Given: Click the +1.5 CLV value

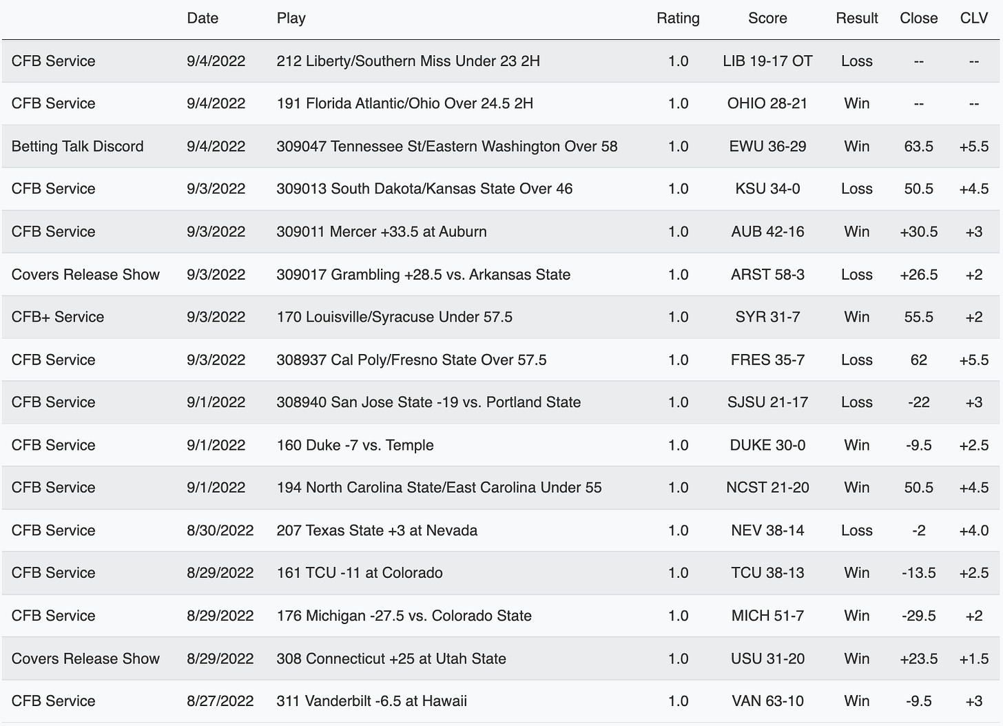Looking at the screenshot, I should click(x=974, y=659).
